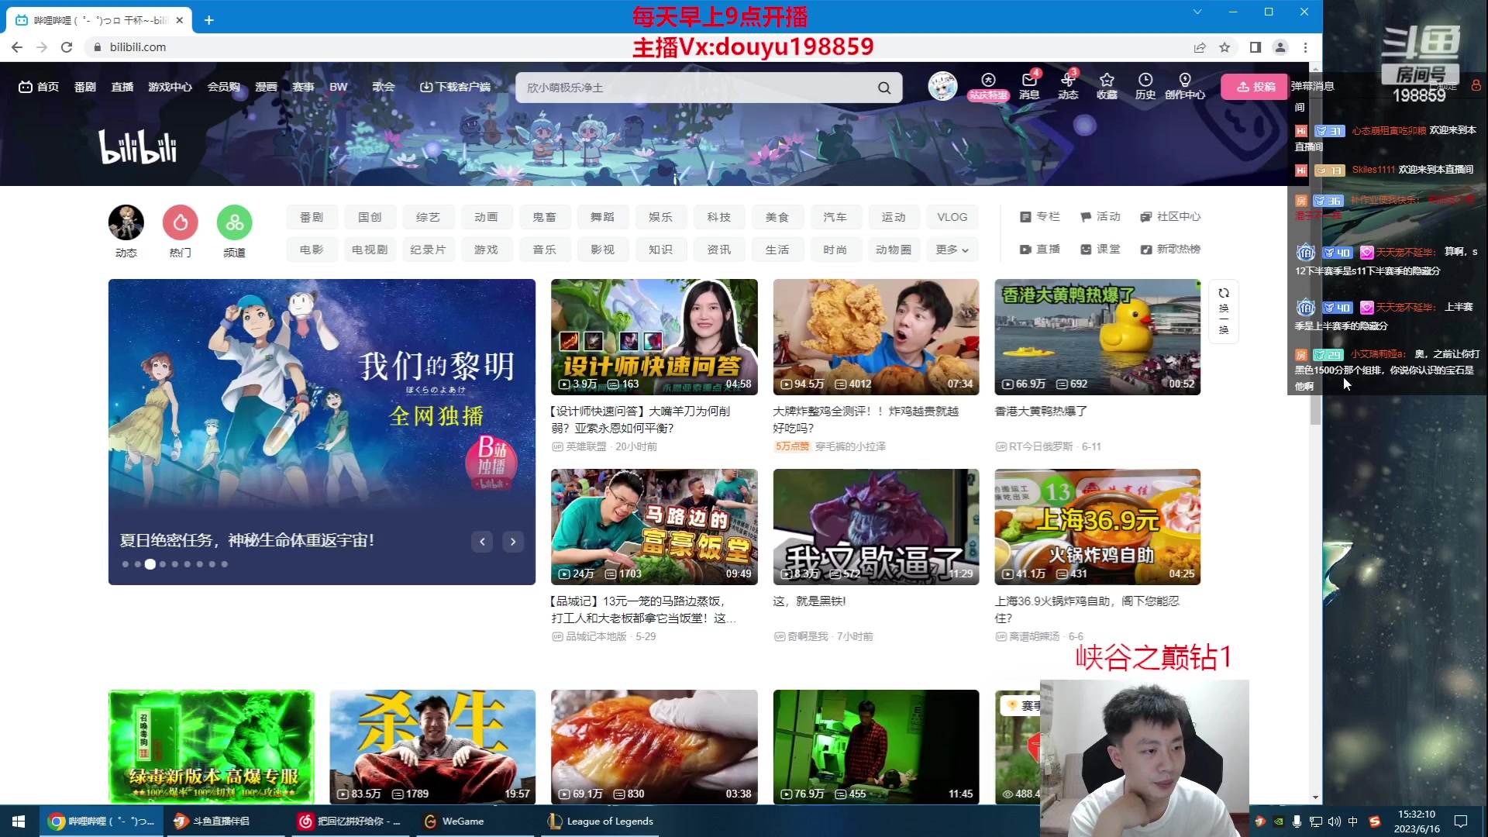Select the 番剧 header menu item
1488x837 pixels.
tap(84, 87)
